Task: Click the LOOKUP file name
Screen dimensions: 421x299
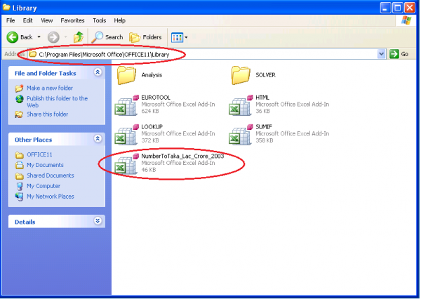Action: tap(152, 127)
